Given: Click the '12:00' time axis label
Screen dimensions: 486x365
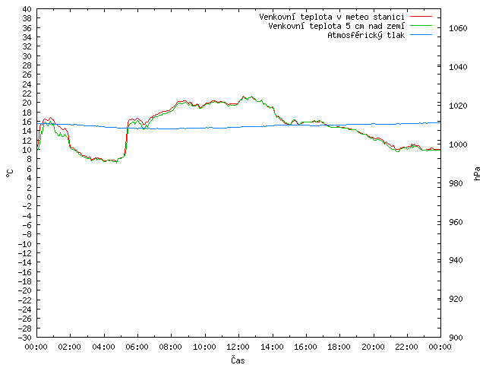Looking at the screenshot, I should click(238, 347).
